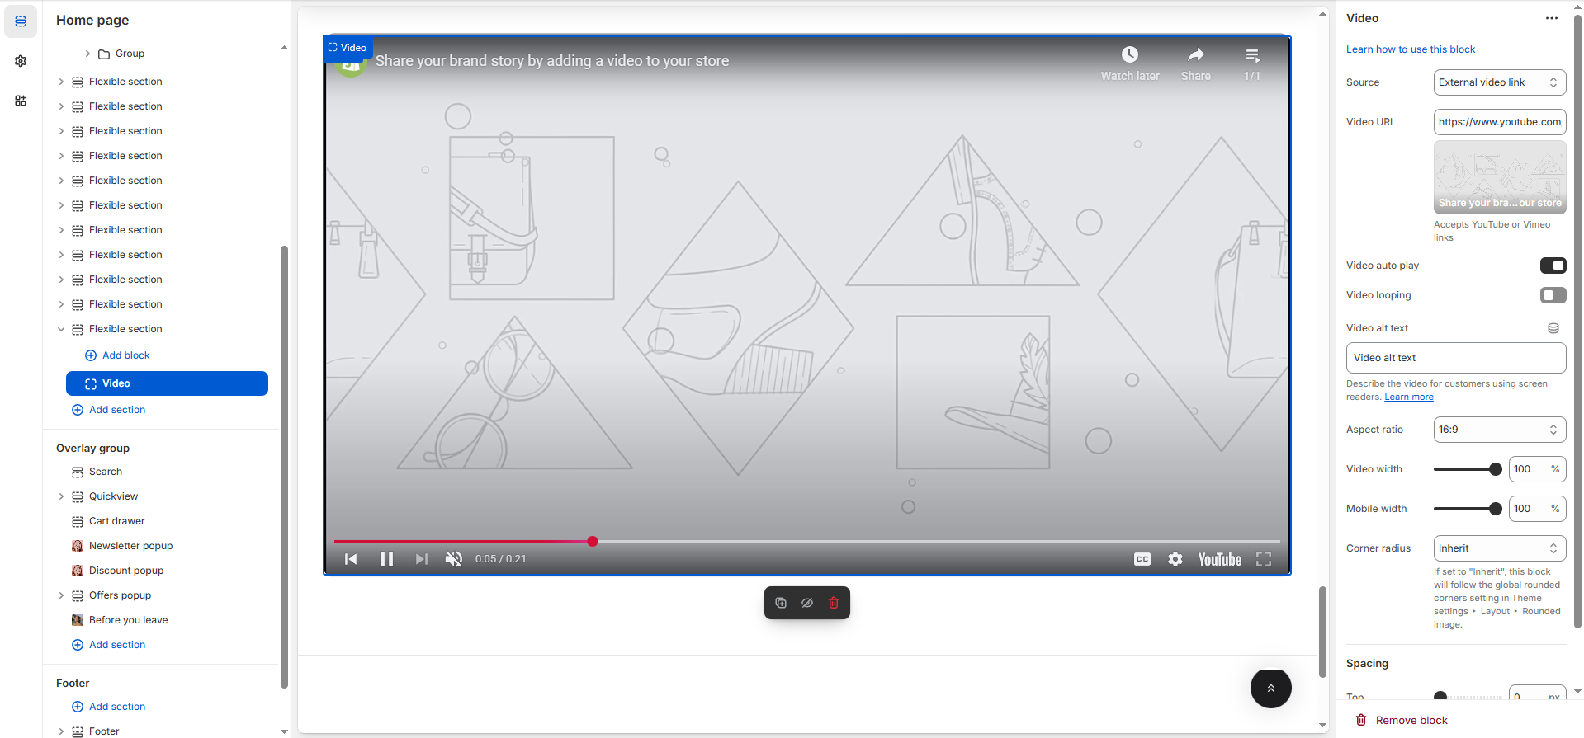Enter fullscreen on the video player
Image resolution: width=1584 pixels, height=738 pixels.
(1264, 559)
